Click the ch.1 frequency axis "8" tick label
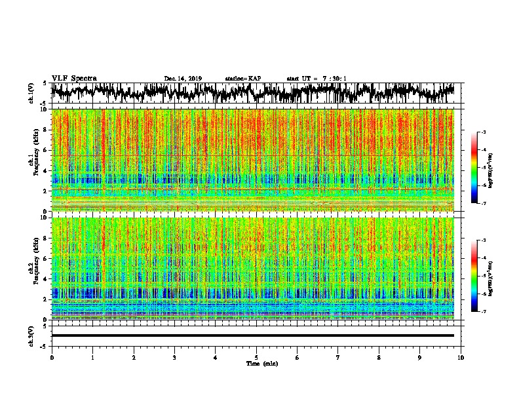The image size is (519, 401). click(47, 130)
